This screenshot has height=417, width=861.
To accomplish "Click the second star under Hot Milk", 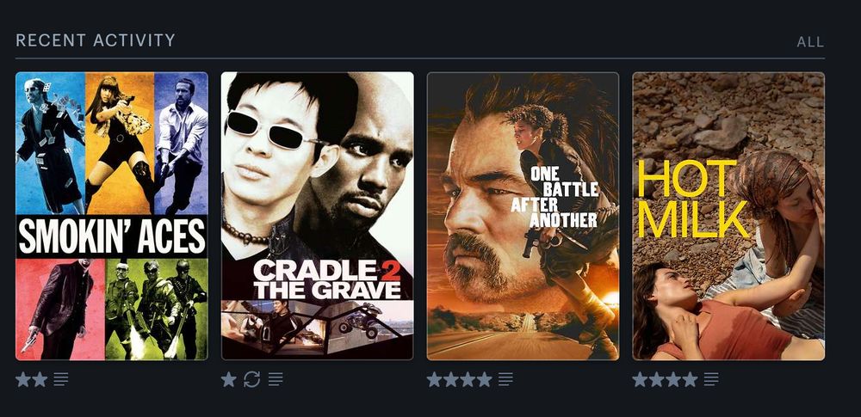I will point(657,379).
